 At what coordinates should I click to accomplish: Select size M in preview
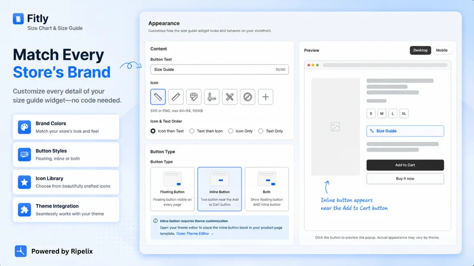tap(382, 113)
